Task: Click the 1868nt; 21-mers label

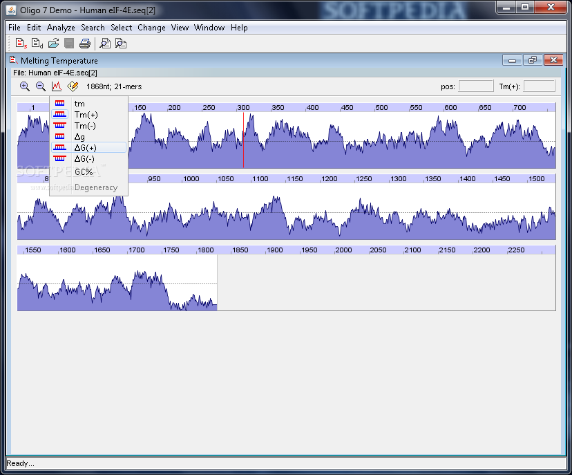Action: pyautogui.click(x=114, y=86)
